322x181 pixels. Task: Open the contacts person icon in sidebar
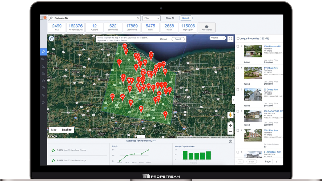[43, 66]
